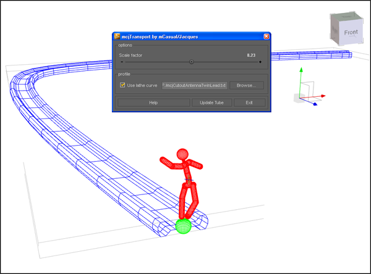The width and height of the screenshot is (371, 274).
Task: Click the green Y axis arrow of gizmo
Action: (x=301, y=70)
